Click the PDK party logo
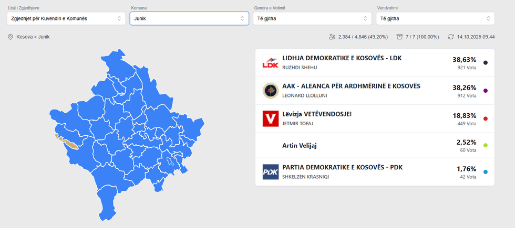Viewport: 515px width, 228px height. tap(270, 172)
